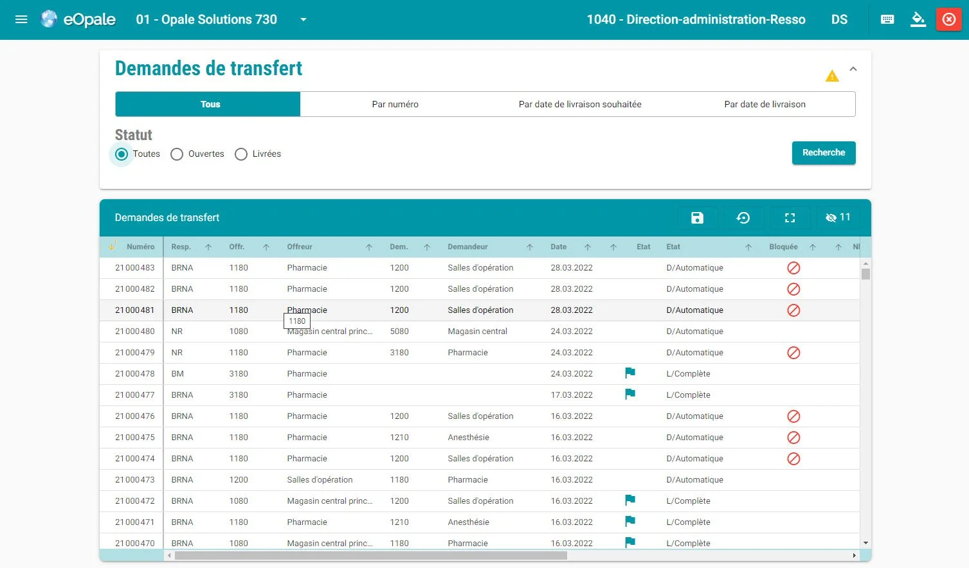Click the paint bucket theme icon
The image size is (969, 568).
click(x=918, y=19)
